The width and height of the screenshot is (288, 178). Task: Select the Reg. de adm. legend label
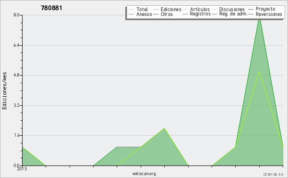(233, 14)
